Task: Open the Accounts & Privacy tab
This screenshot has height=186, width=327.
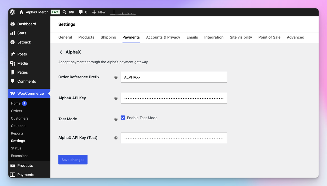Action: pos(163,37)
